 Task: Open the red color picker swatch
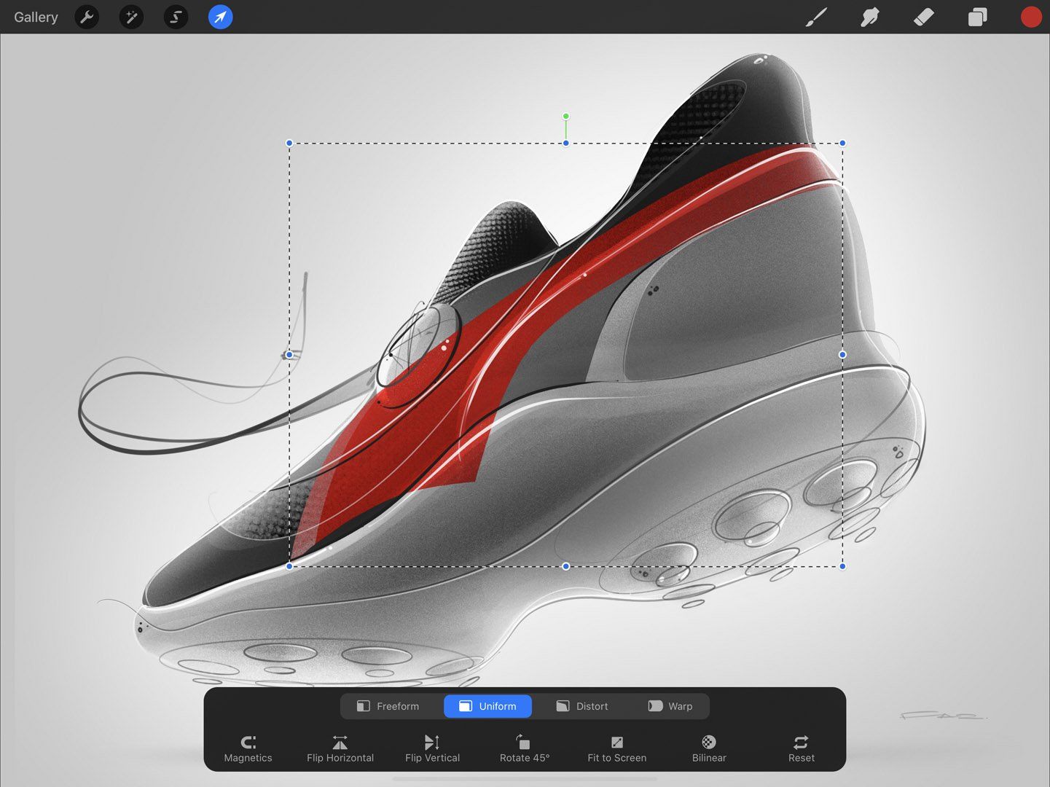pos(1031,17)
